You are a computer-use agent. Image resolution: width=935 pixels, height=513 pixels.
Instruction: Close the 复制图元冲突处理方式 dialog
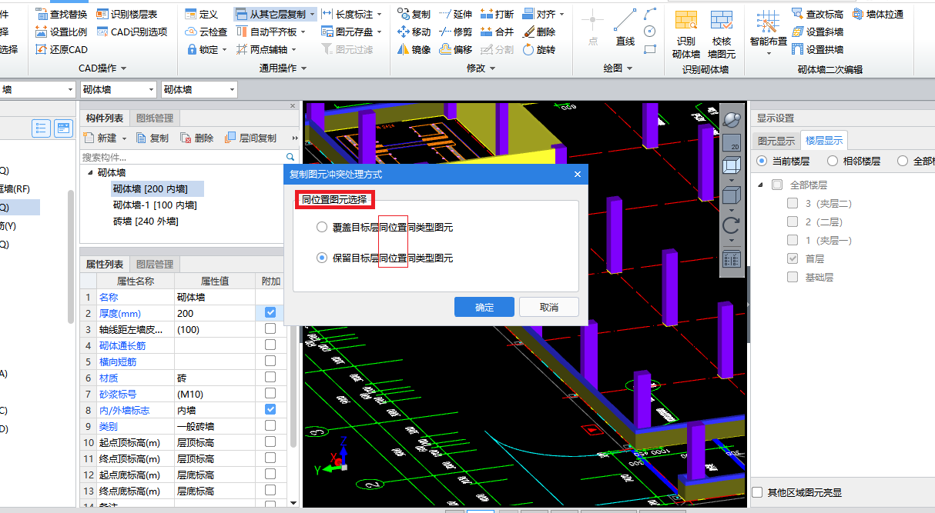(x=578, y=175)
